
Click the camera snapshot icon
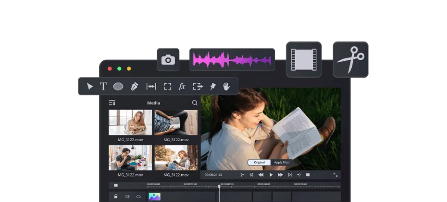click(x=168, y=59)
